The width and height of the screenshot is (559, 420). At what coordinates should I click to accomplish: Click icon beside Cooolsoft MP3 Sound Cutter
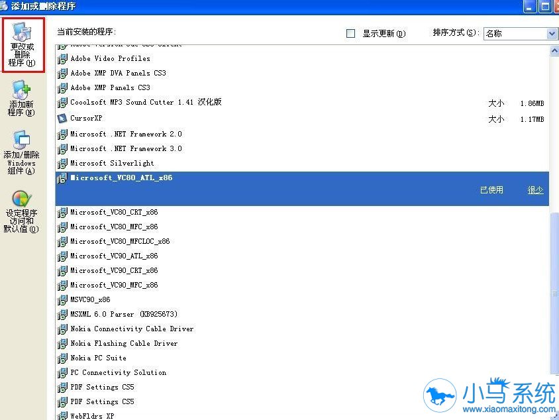62,103
